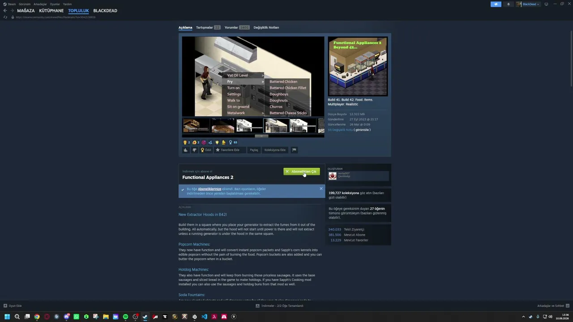The image size is (573, 322).
Task: Open Opera browser from the taskbar
Action: coord(47,317)
